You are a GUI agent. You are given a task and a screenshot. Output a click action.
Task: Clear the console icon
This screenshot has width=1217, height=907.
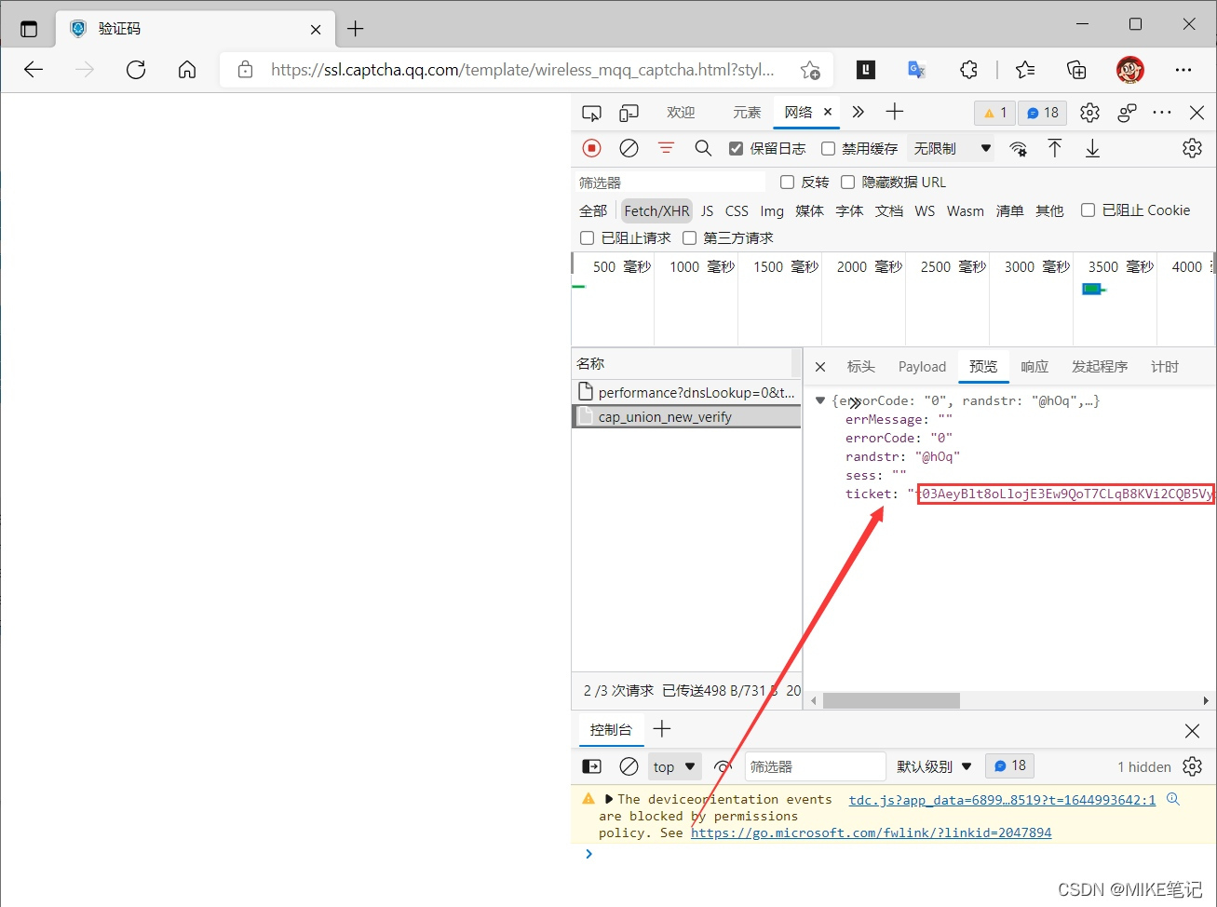pos(629,766)
